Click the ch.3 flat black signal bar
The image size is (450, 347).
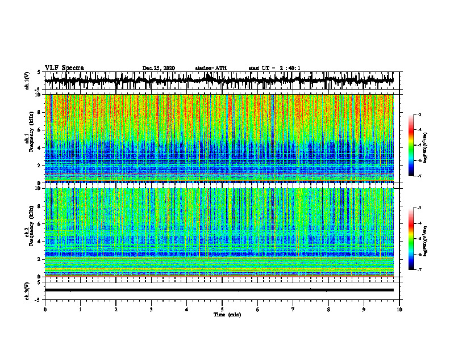219,290
